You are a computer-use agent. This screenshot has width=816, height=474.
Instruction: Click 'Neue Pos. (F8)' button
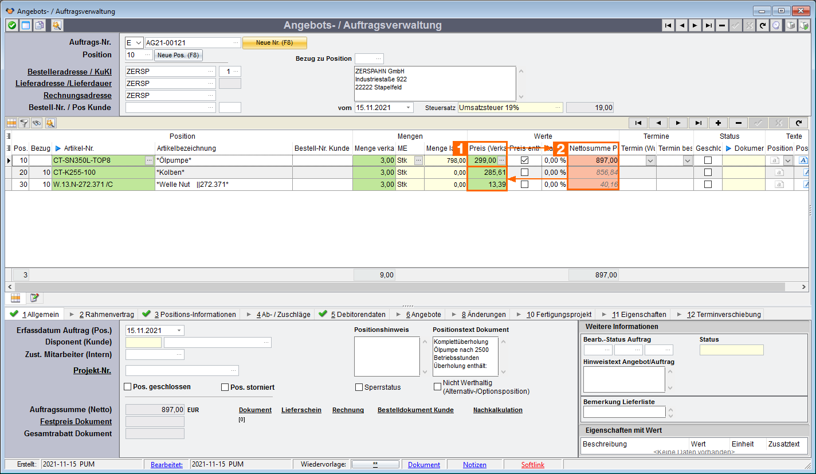179,55
